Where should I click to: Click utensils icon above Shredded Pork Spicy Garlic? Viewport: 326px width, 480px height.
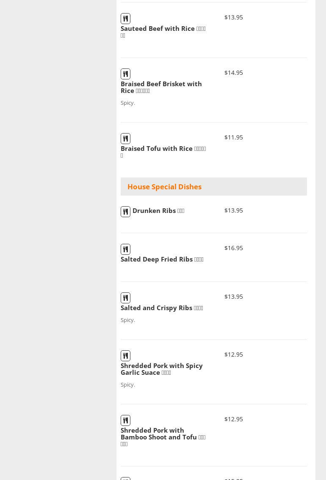pos(125,356)
